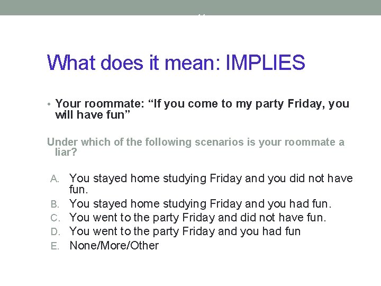
Task: Pick the None/More/Other answer text
Action: tap(114, 245)
